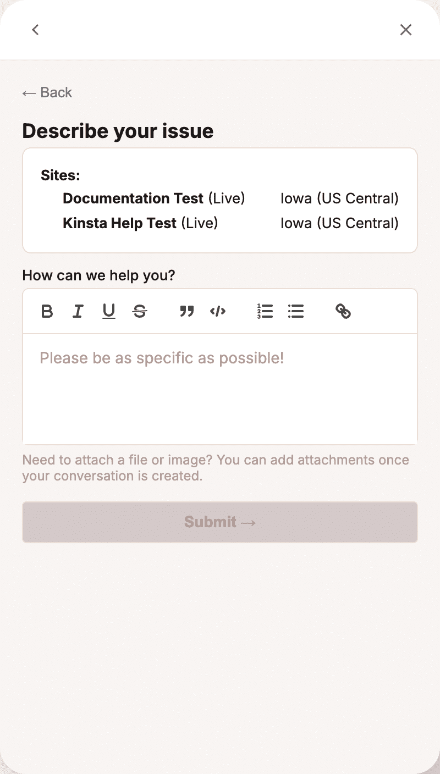
Task: Click the "← Back" link
Action: (x=47, y=92)
